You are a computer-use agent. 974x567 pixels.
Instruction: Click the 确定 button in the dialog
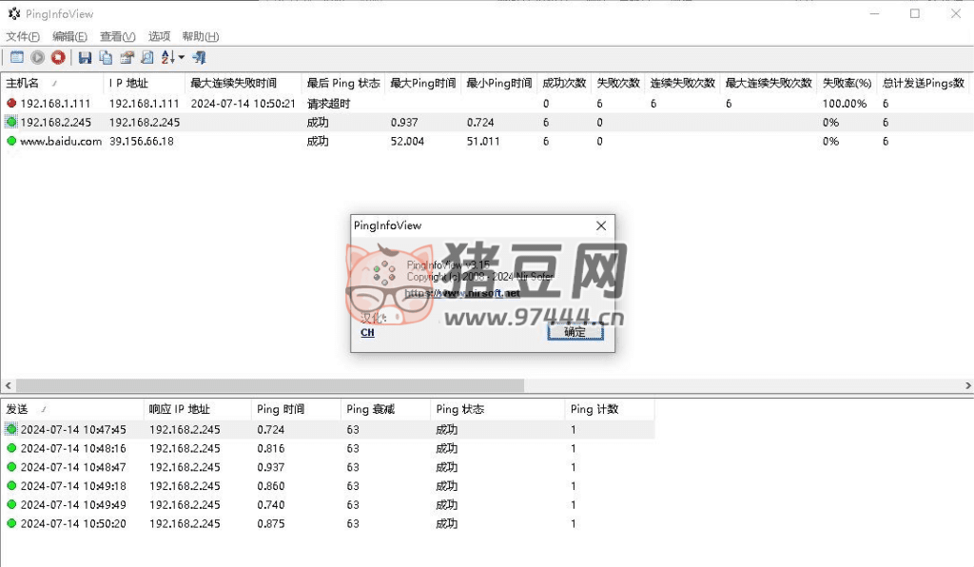tap(575, 332)
